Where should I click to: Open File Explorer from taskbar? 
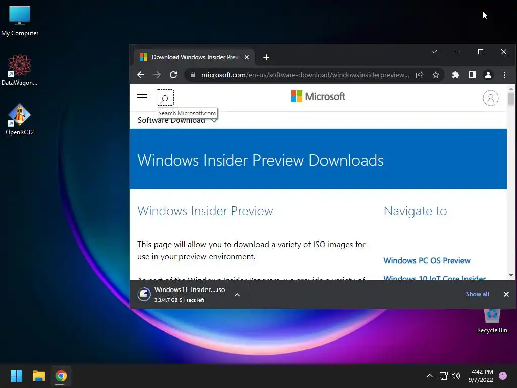(38, 376)
